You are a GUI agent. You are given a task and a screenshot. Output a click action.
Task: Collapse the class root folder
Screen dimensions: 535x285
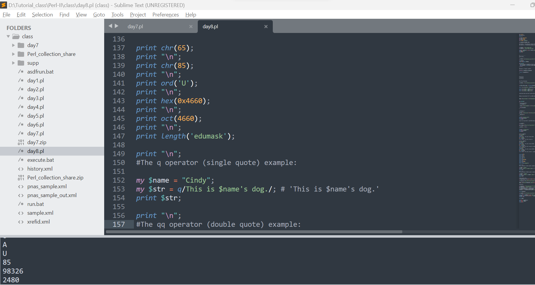point(8,36)
